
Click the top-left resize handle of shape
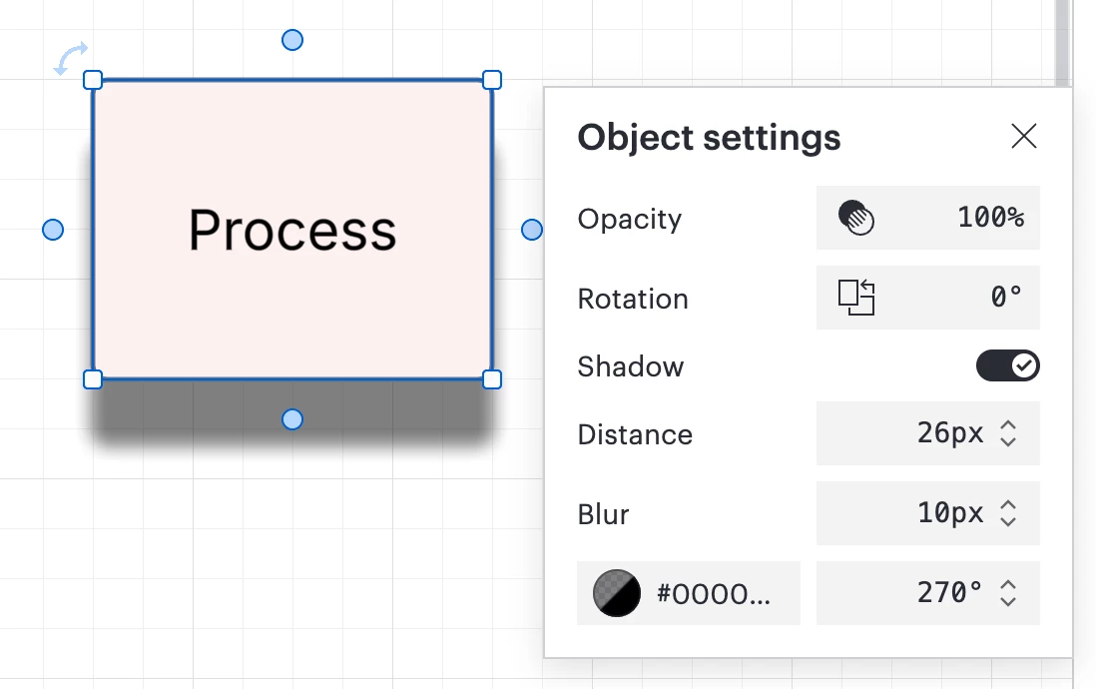tap(93, 80)
